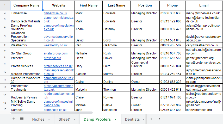Open the dampproofingsolutions.co.uk link

tap(59, 27)
